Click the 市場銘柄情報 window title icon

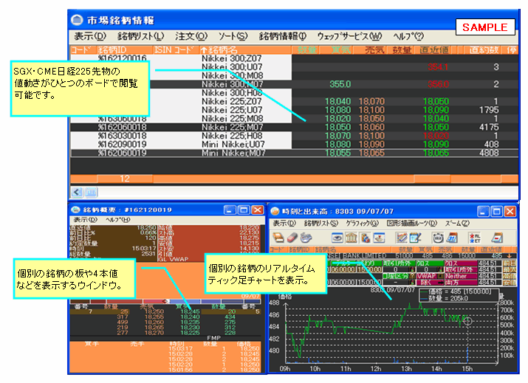click(x=77, y=20)
